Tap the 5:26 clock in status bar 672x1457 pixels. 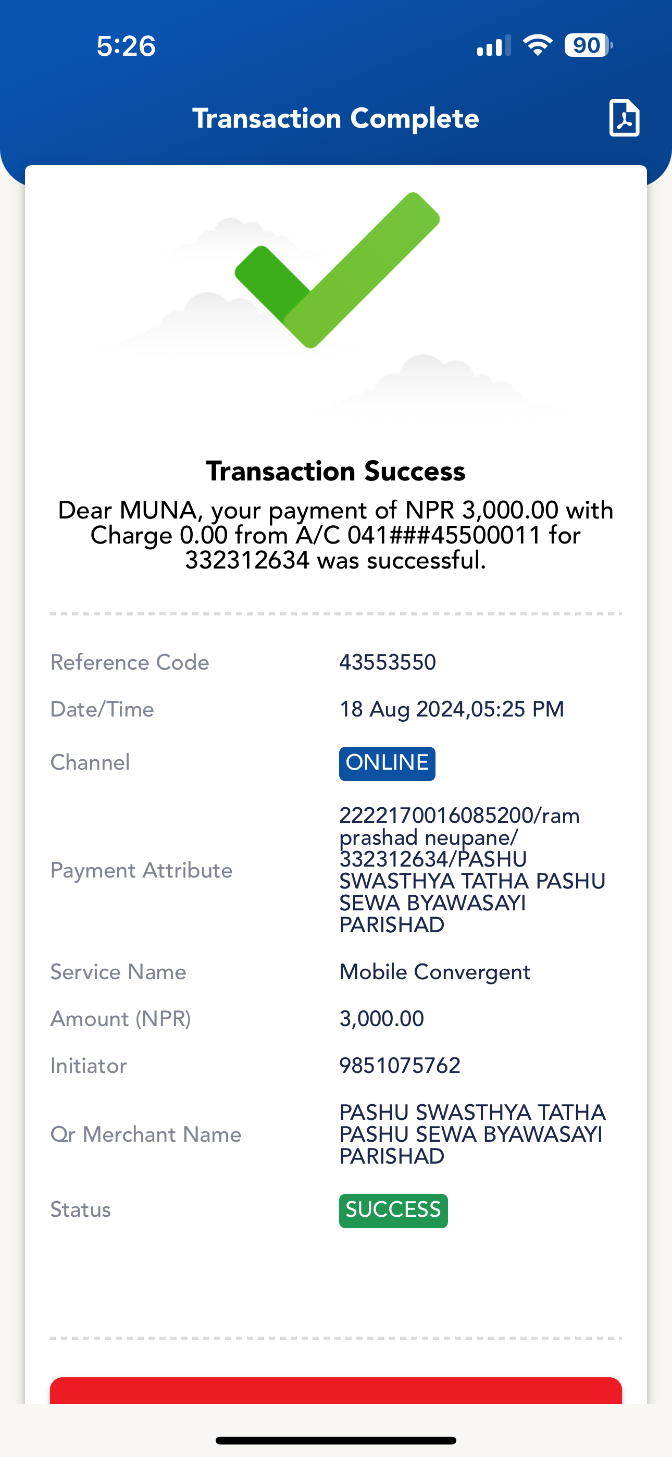(x=126, y=46)
